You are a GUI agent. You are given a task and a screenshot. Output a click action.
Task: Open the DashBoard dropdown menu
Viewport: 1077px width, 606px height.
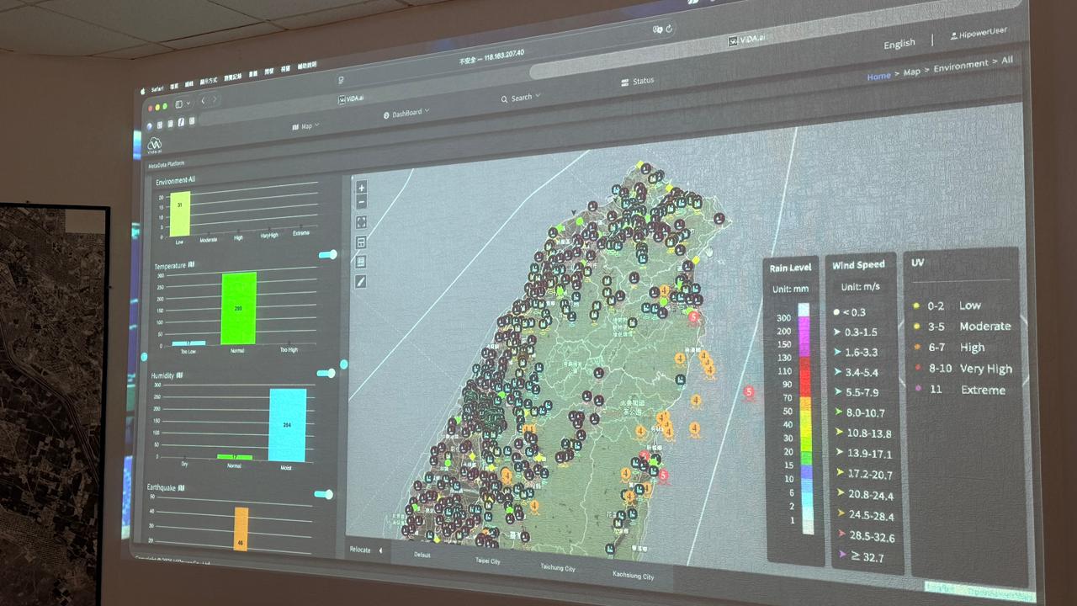(406, 113)
